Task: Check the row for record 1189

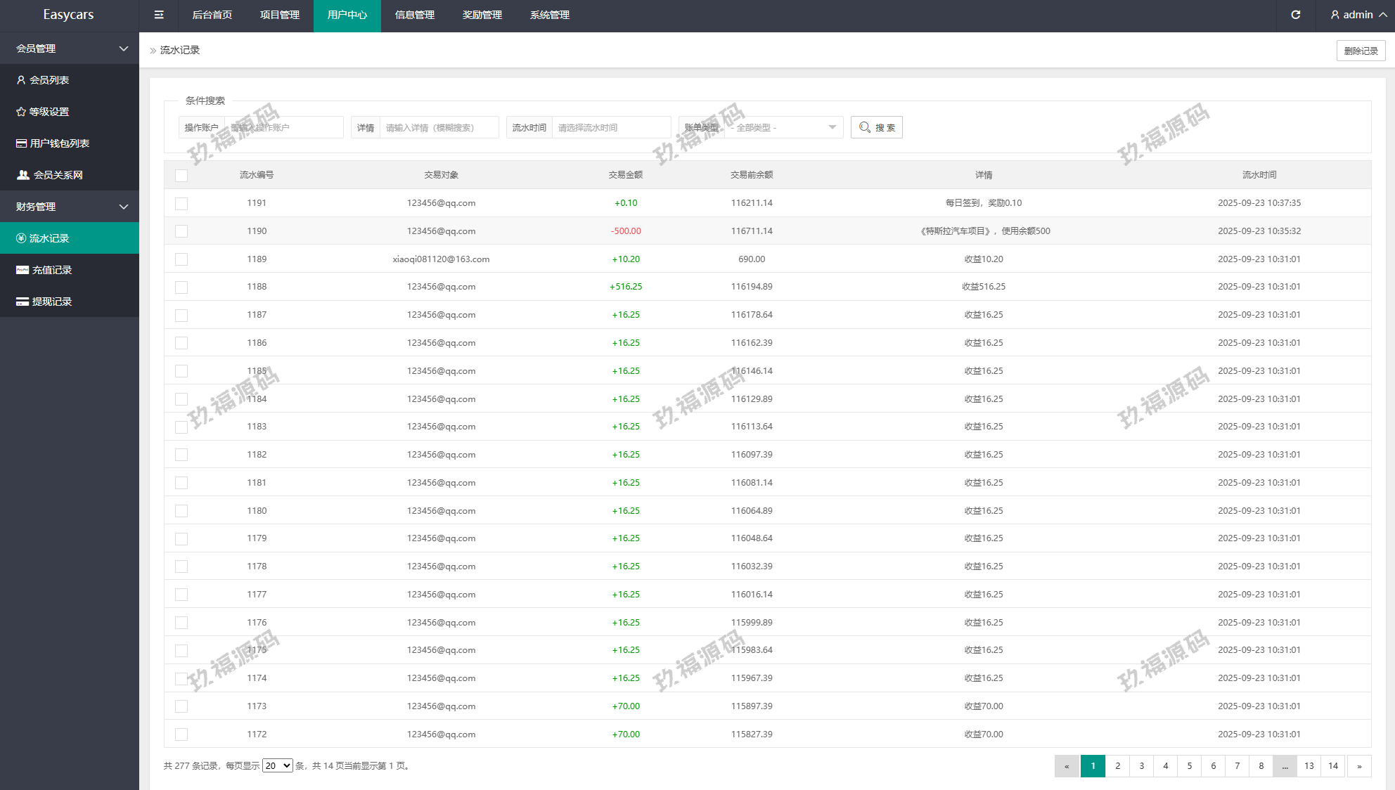Action: coord(181,259)
